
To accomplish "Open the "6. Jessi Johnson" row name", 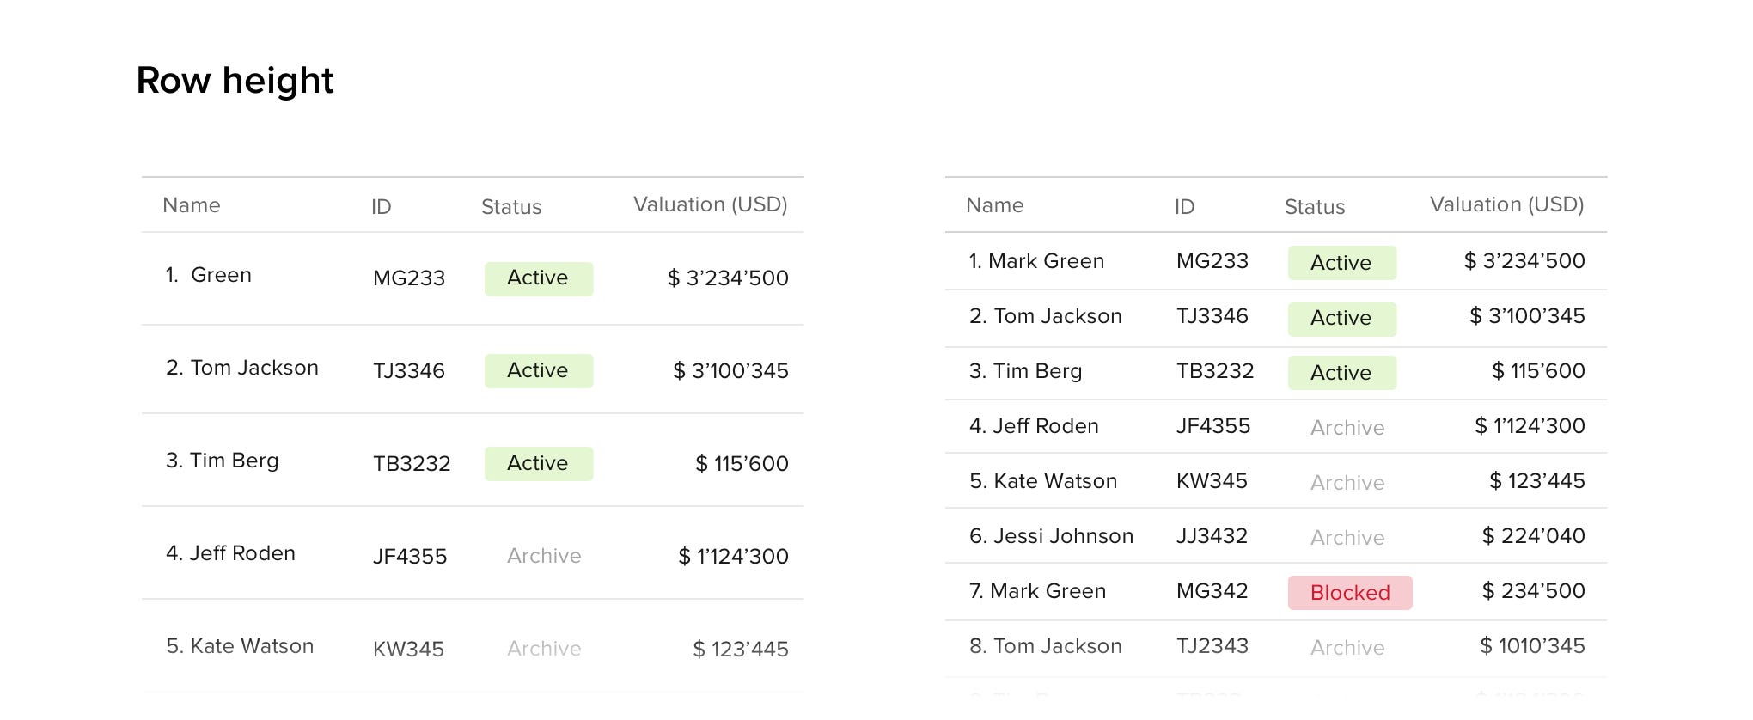I will point(1051,536).
